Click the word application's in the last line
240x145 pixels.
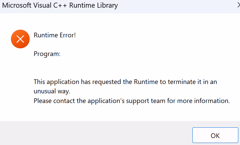(x=106, y=101)
